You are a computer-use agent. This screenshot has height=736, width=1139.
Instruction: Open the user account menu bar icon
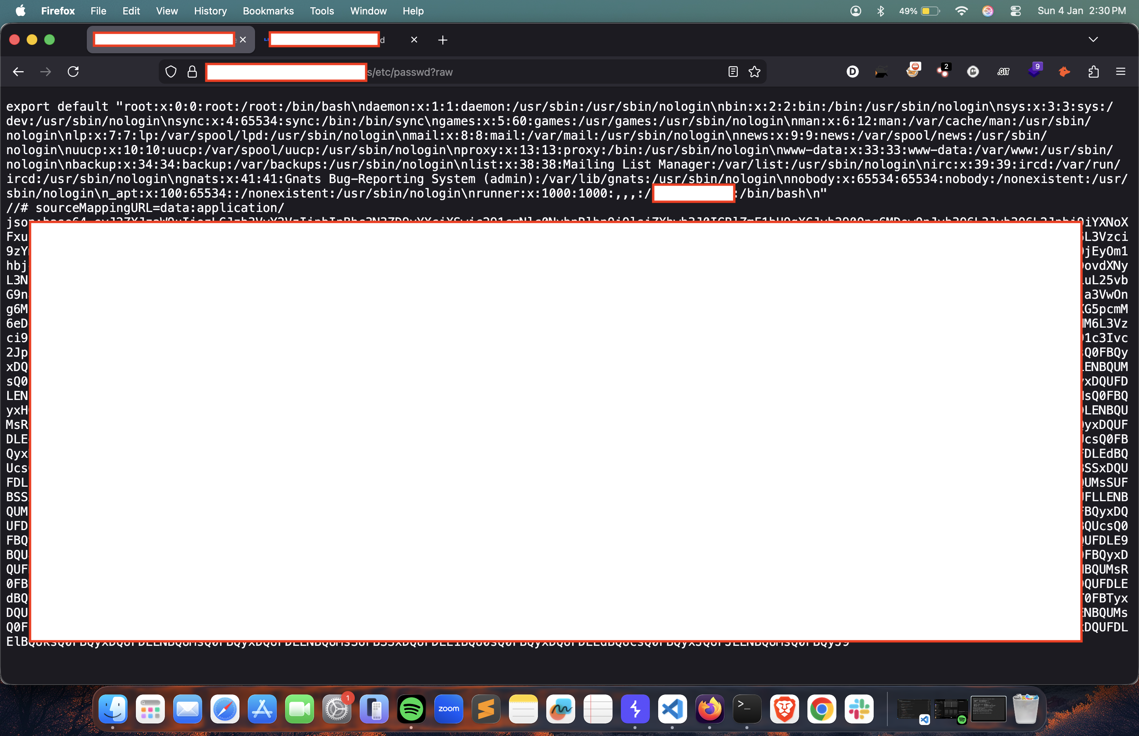click(855, 11)
